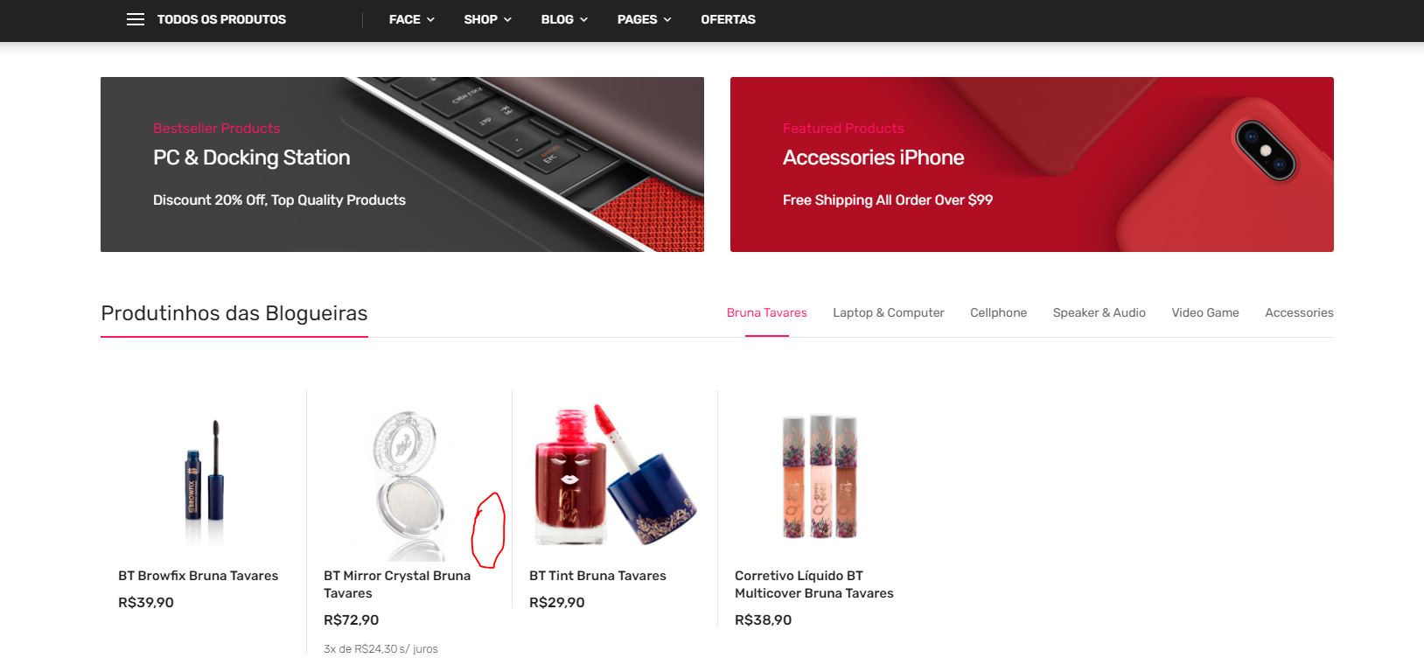This screenshot has height=672, width=1424.
Task: Expand the BLOG dropdown menu
Action: (x=564, y=19)
